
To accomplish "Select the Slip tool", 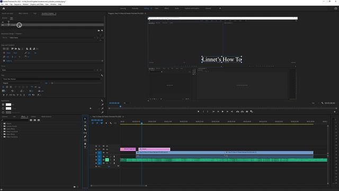I will tap(85, 133).
